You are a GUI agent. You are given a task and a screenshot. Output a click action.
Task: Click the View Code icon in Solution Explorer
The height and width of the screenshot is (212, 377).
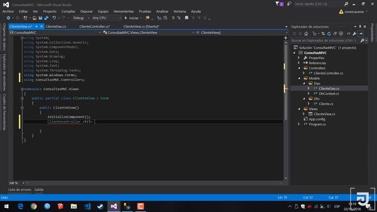point(349,34)
